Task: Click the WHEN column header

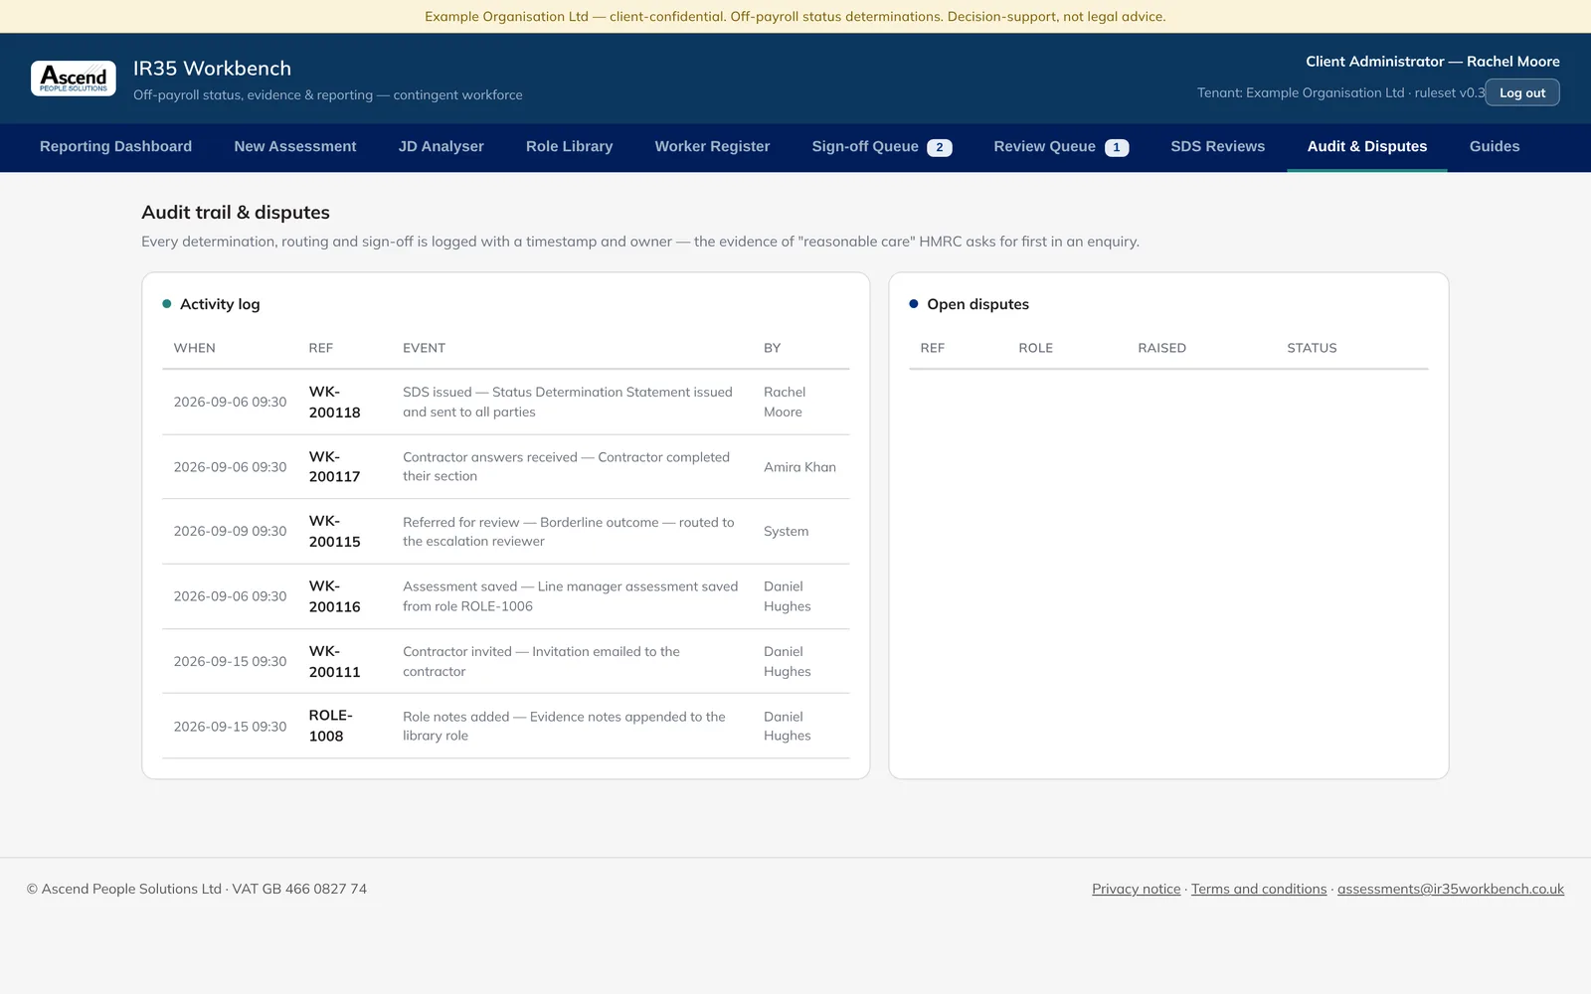Action: pos(194,348)
